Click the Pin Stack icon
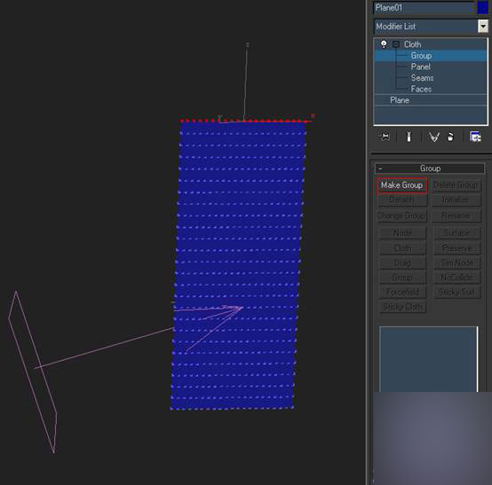 (385, 137)
